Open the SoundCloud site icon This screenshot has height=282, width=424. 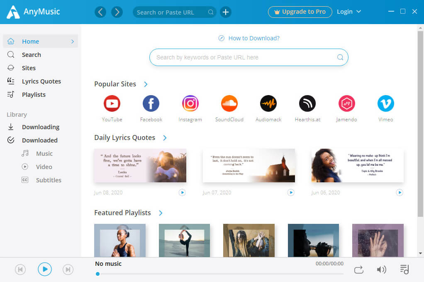[229, 103]
